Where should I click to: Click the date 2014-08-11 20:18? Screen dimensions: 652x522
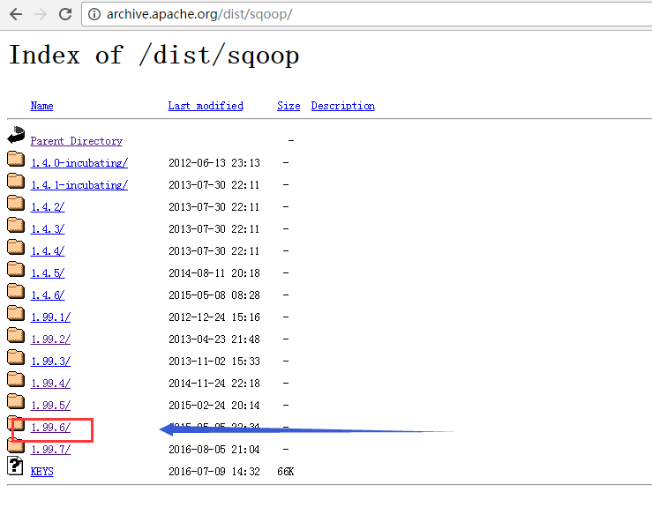tap(214, 273)
